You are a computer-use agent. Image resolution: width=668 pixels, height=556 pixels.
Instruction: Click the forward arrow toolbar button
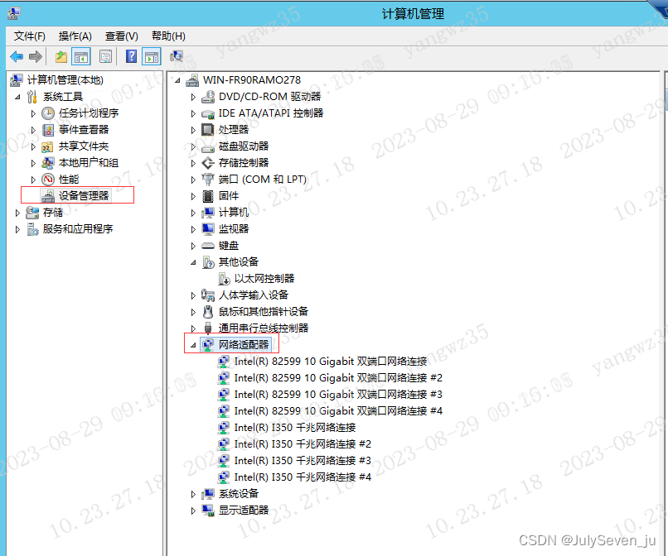pos(36,56)
